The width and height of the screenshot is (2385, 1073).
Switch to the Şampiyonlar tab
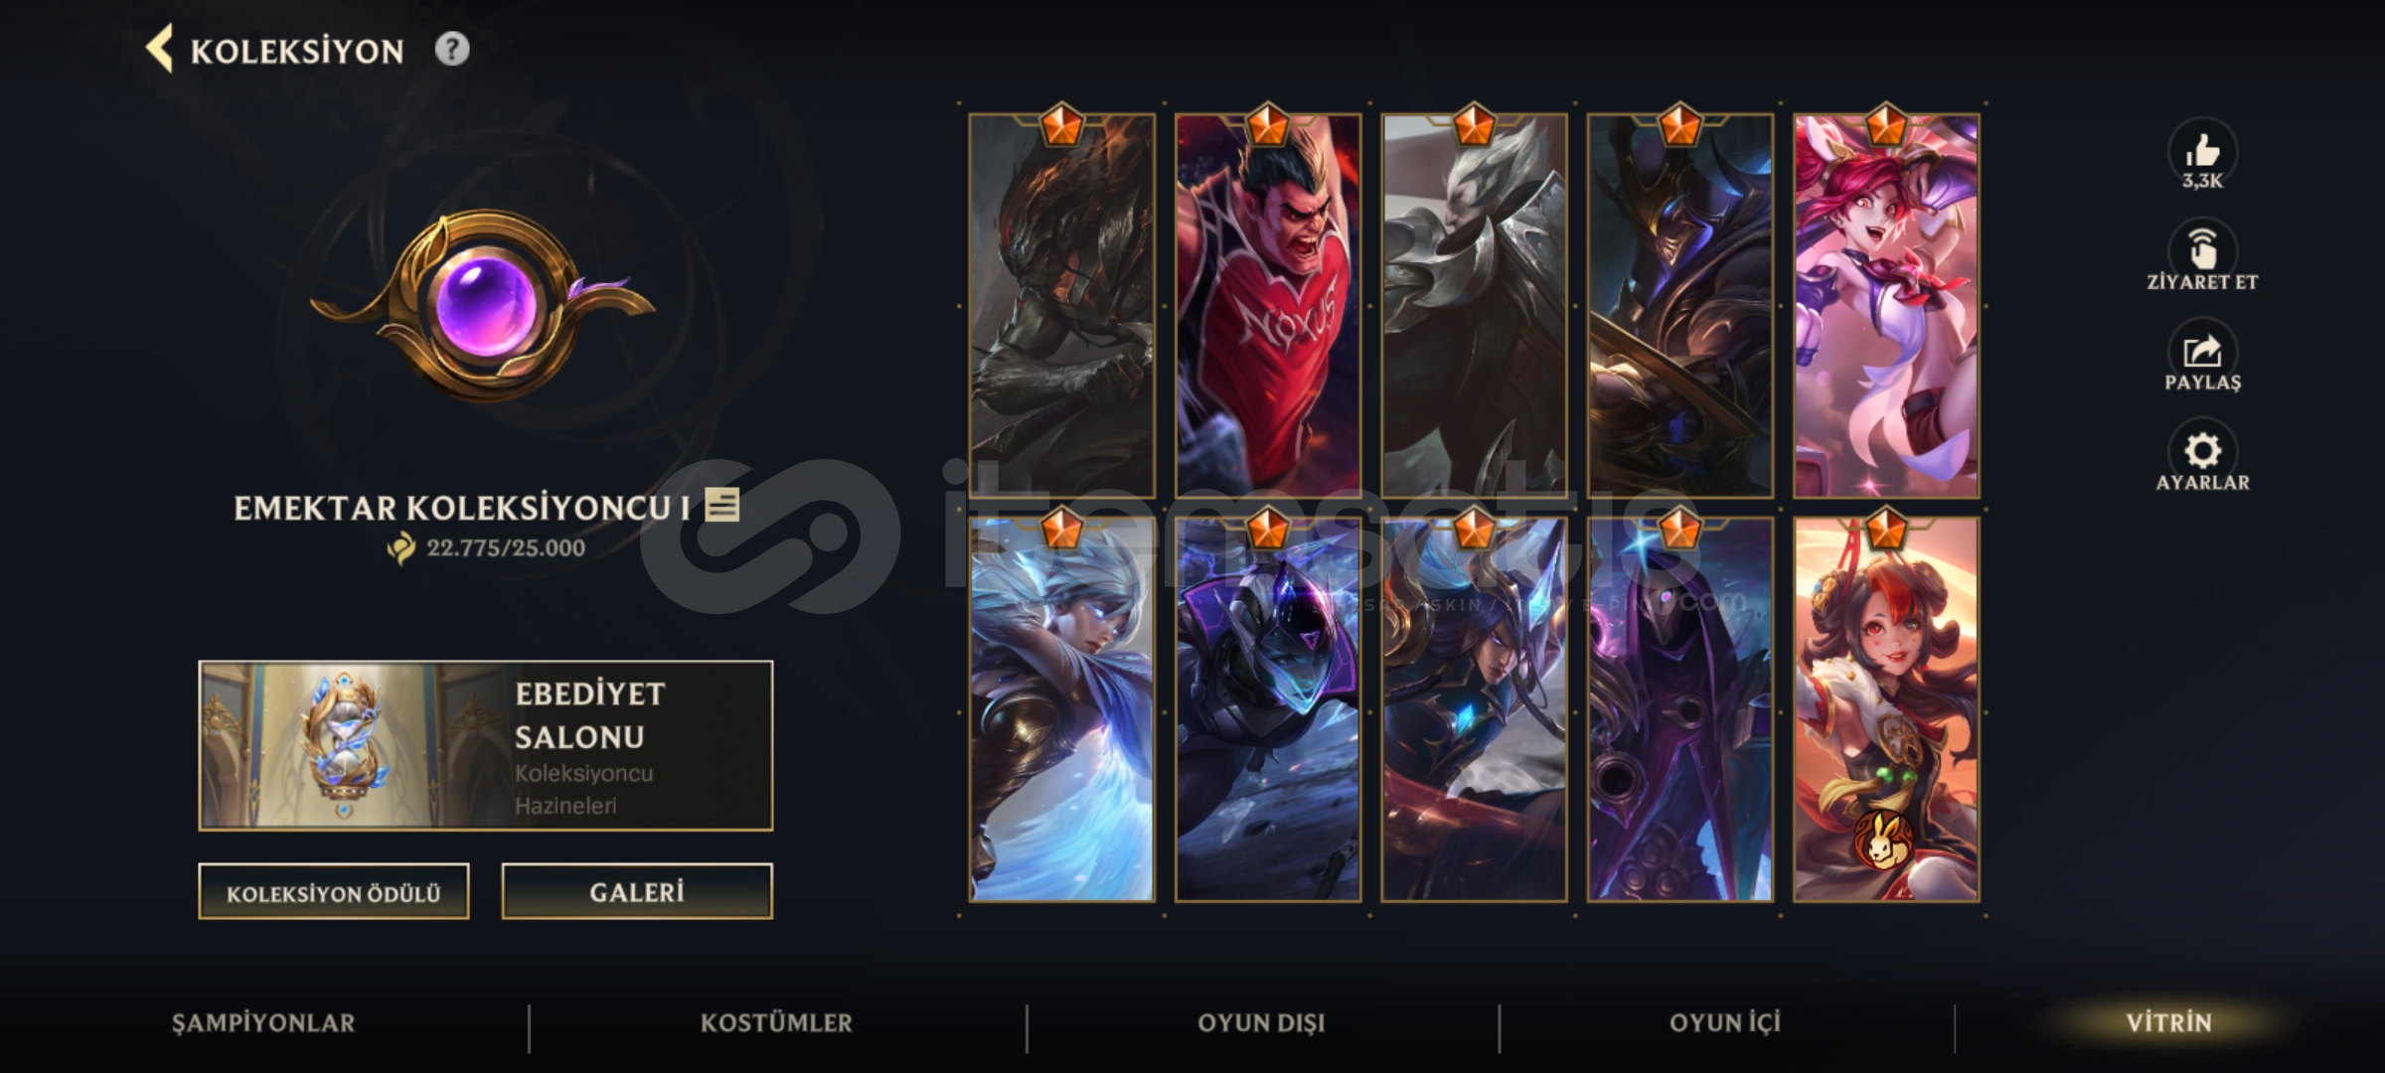click(x=263, y=1022)
